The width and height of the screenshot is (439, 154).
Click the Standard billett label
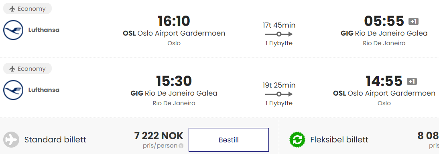pos(55,140)
